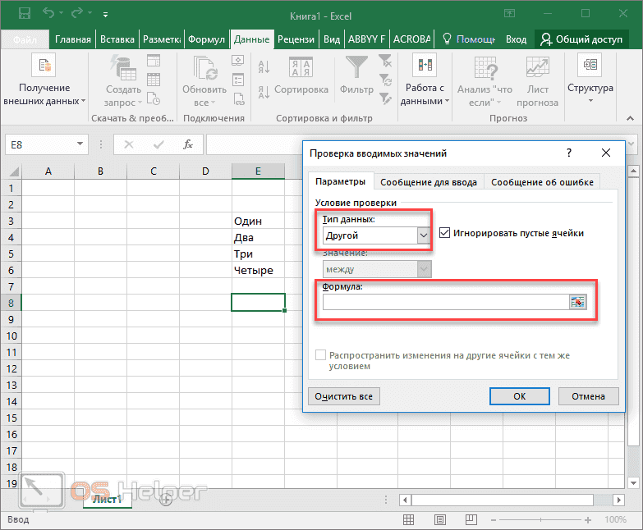Click the Sort dialog icon
The width and height of the screenshot is (643, 530).
pos(301,67)
